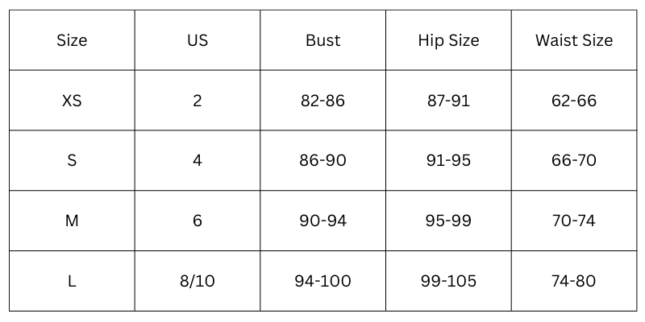Click the hip value 87-91
Screen dimensions: 645x322
pyautogui.click(x=448, y=101)
